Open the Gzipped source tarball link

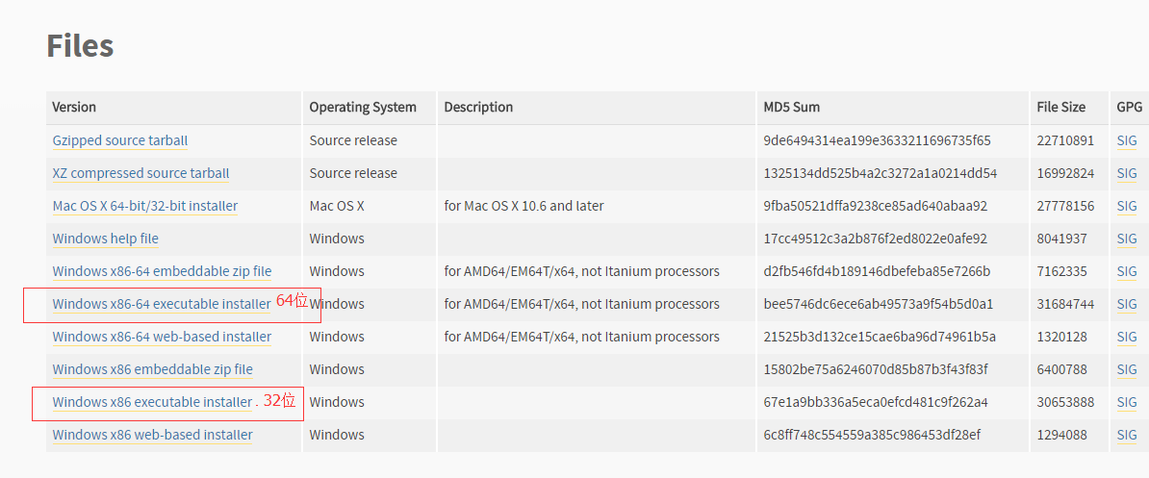pos(120,140)
